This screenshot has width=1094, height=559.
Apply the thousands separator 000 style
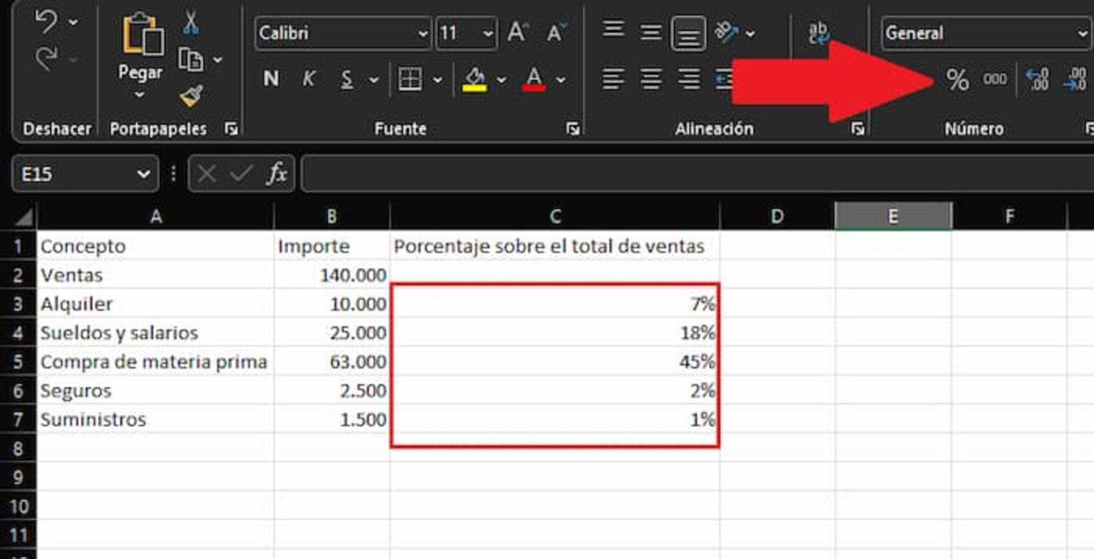tap(995, 79)
